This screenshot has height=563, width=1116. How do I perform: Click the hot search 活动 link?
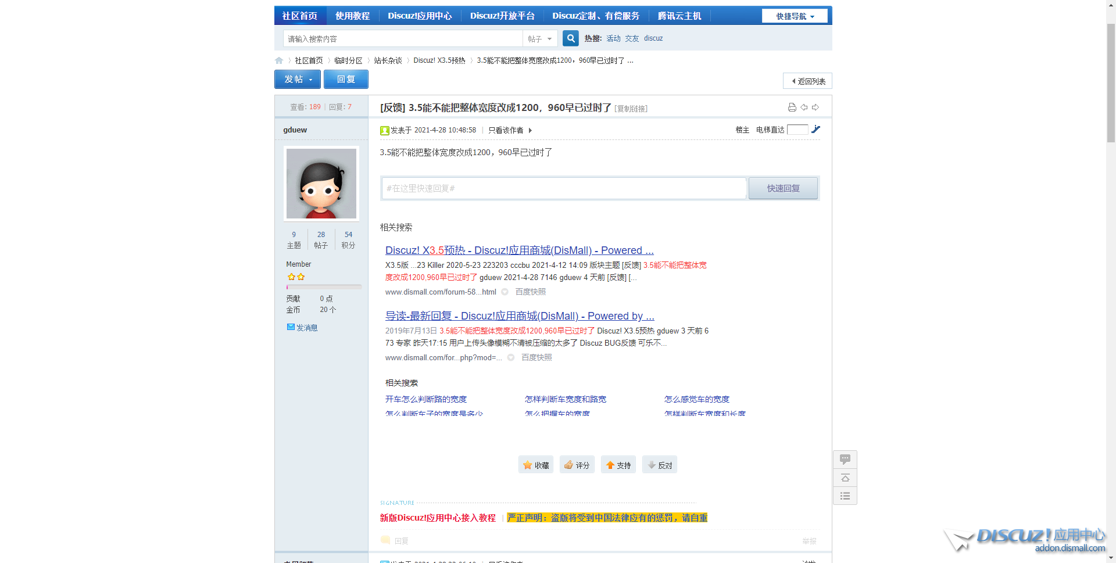pos(613,38)
